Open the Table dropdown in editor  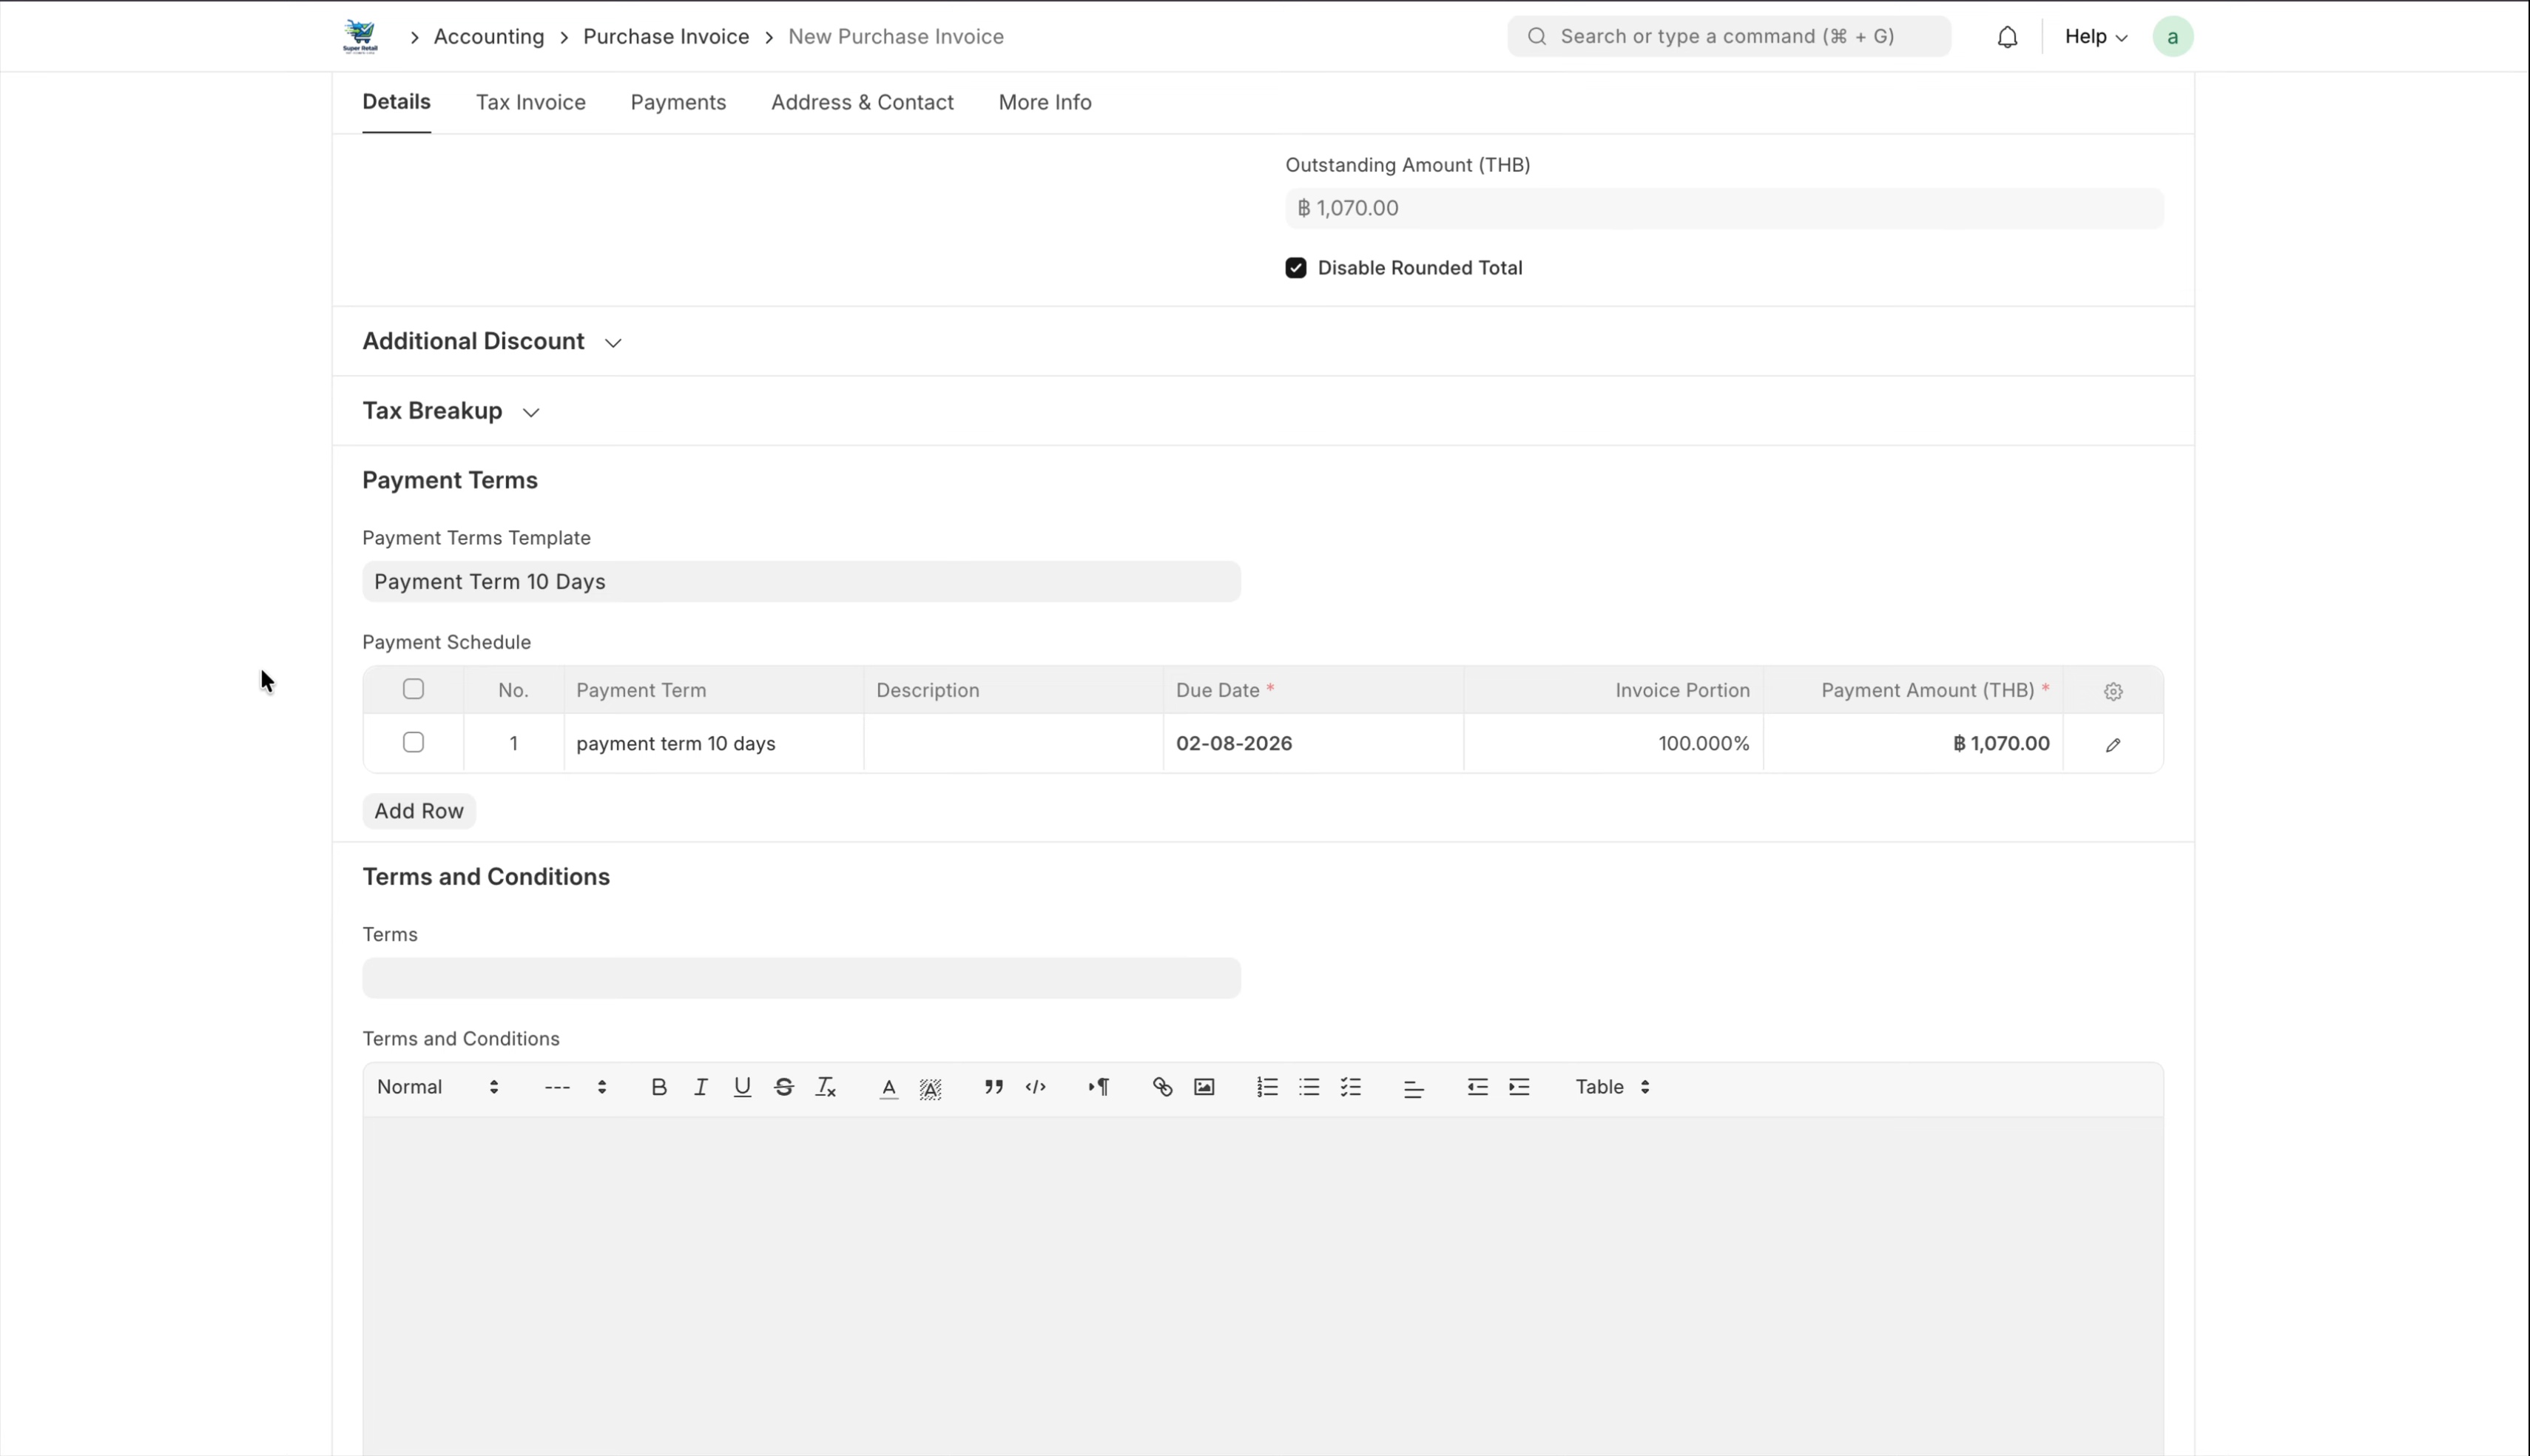tap(1613, 1087)
